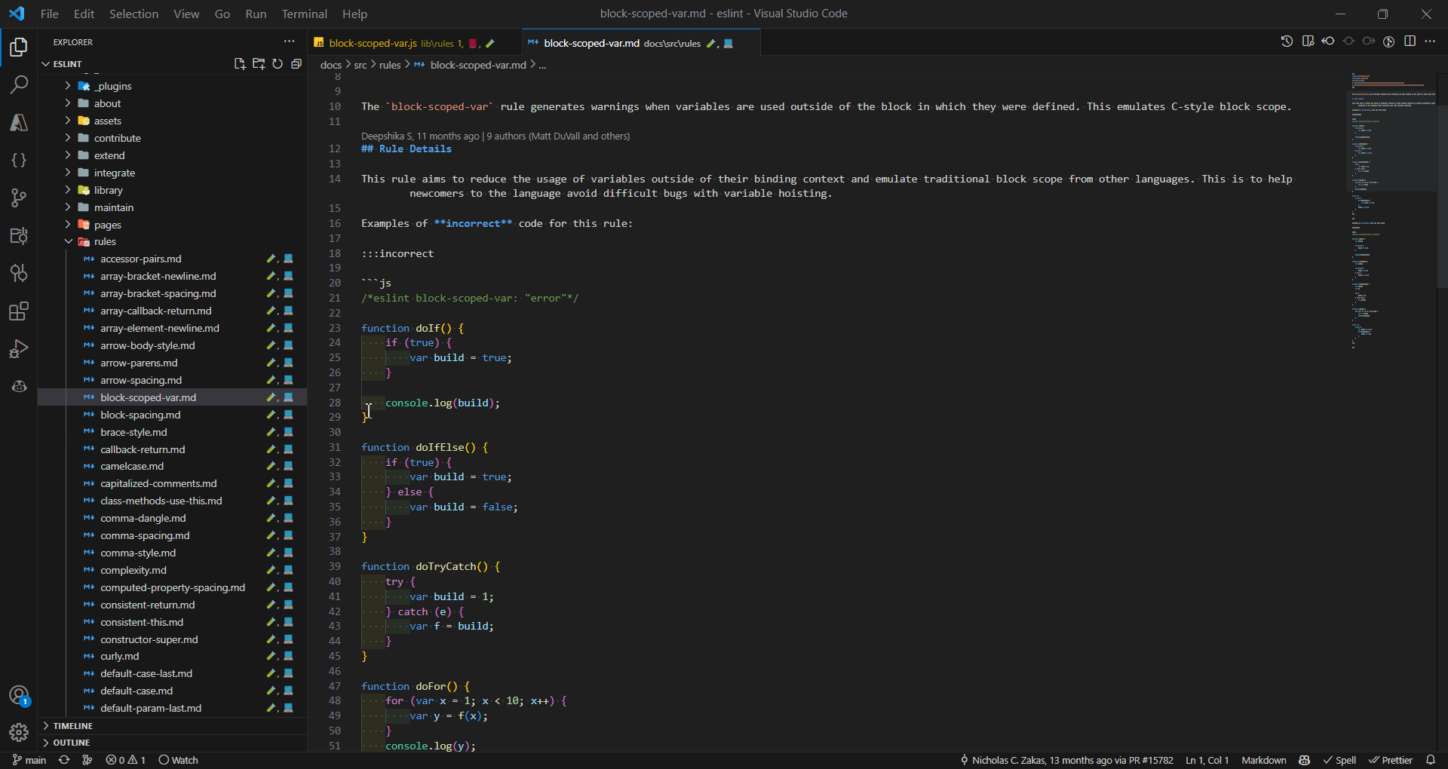Open notifications bell in status bar

[x=1431, y=760]
